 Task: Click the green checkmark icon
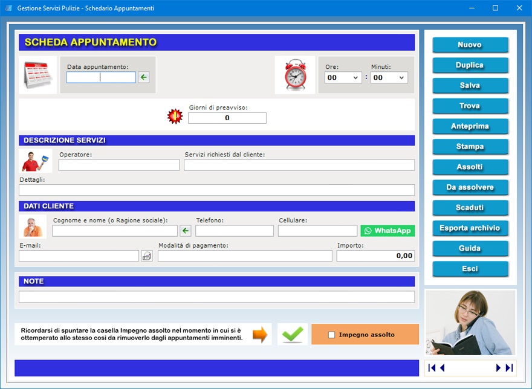tap(293, 334)
